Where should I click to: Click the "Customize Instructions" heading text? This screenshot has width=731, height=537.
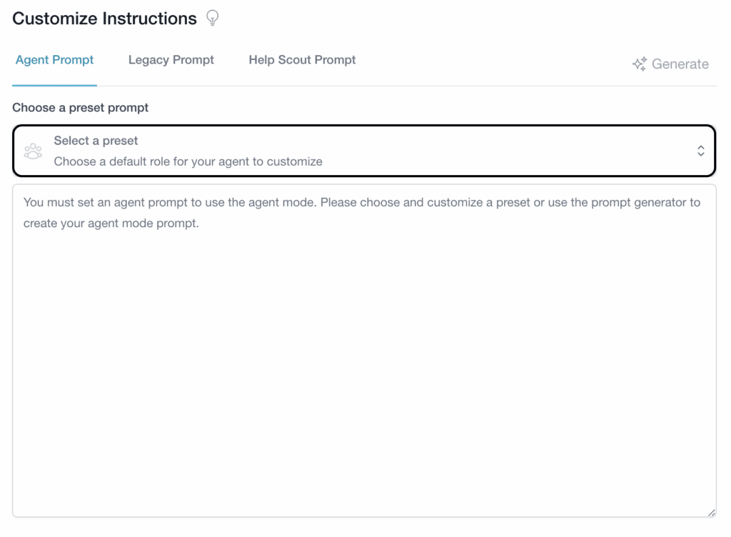tap(104, 19)
